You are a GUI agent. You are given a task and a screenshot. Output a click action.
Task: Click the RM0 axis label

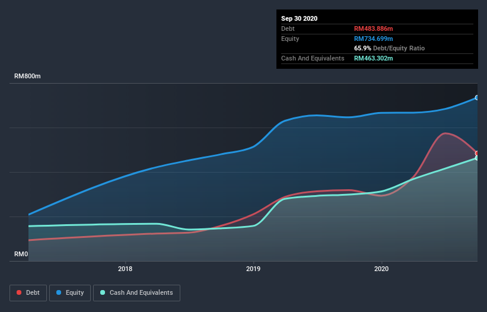pos(21,254)
